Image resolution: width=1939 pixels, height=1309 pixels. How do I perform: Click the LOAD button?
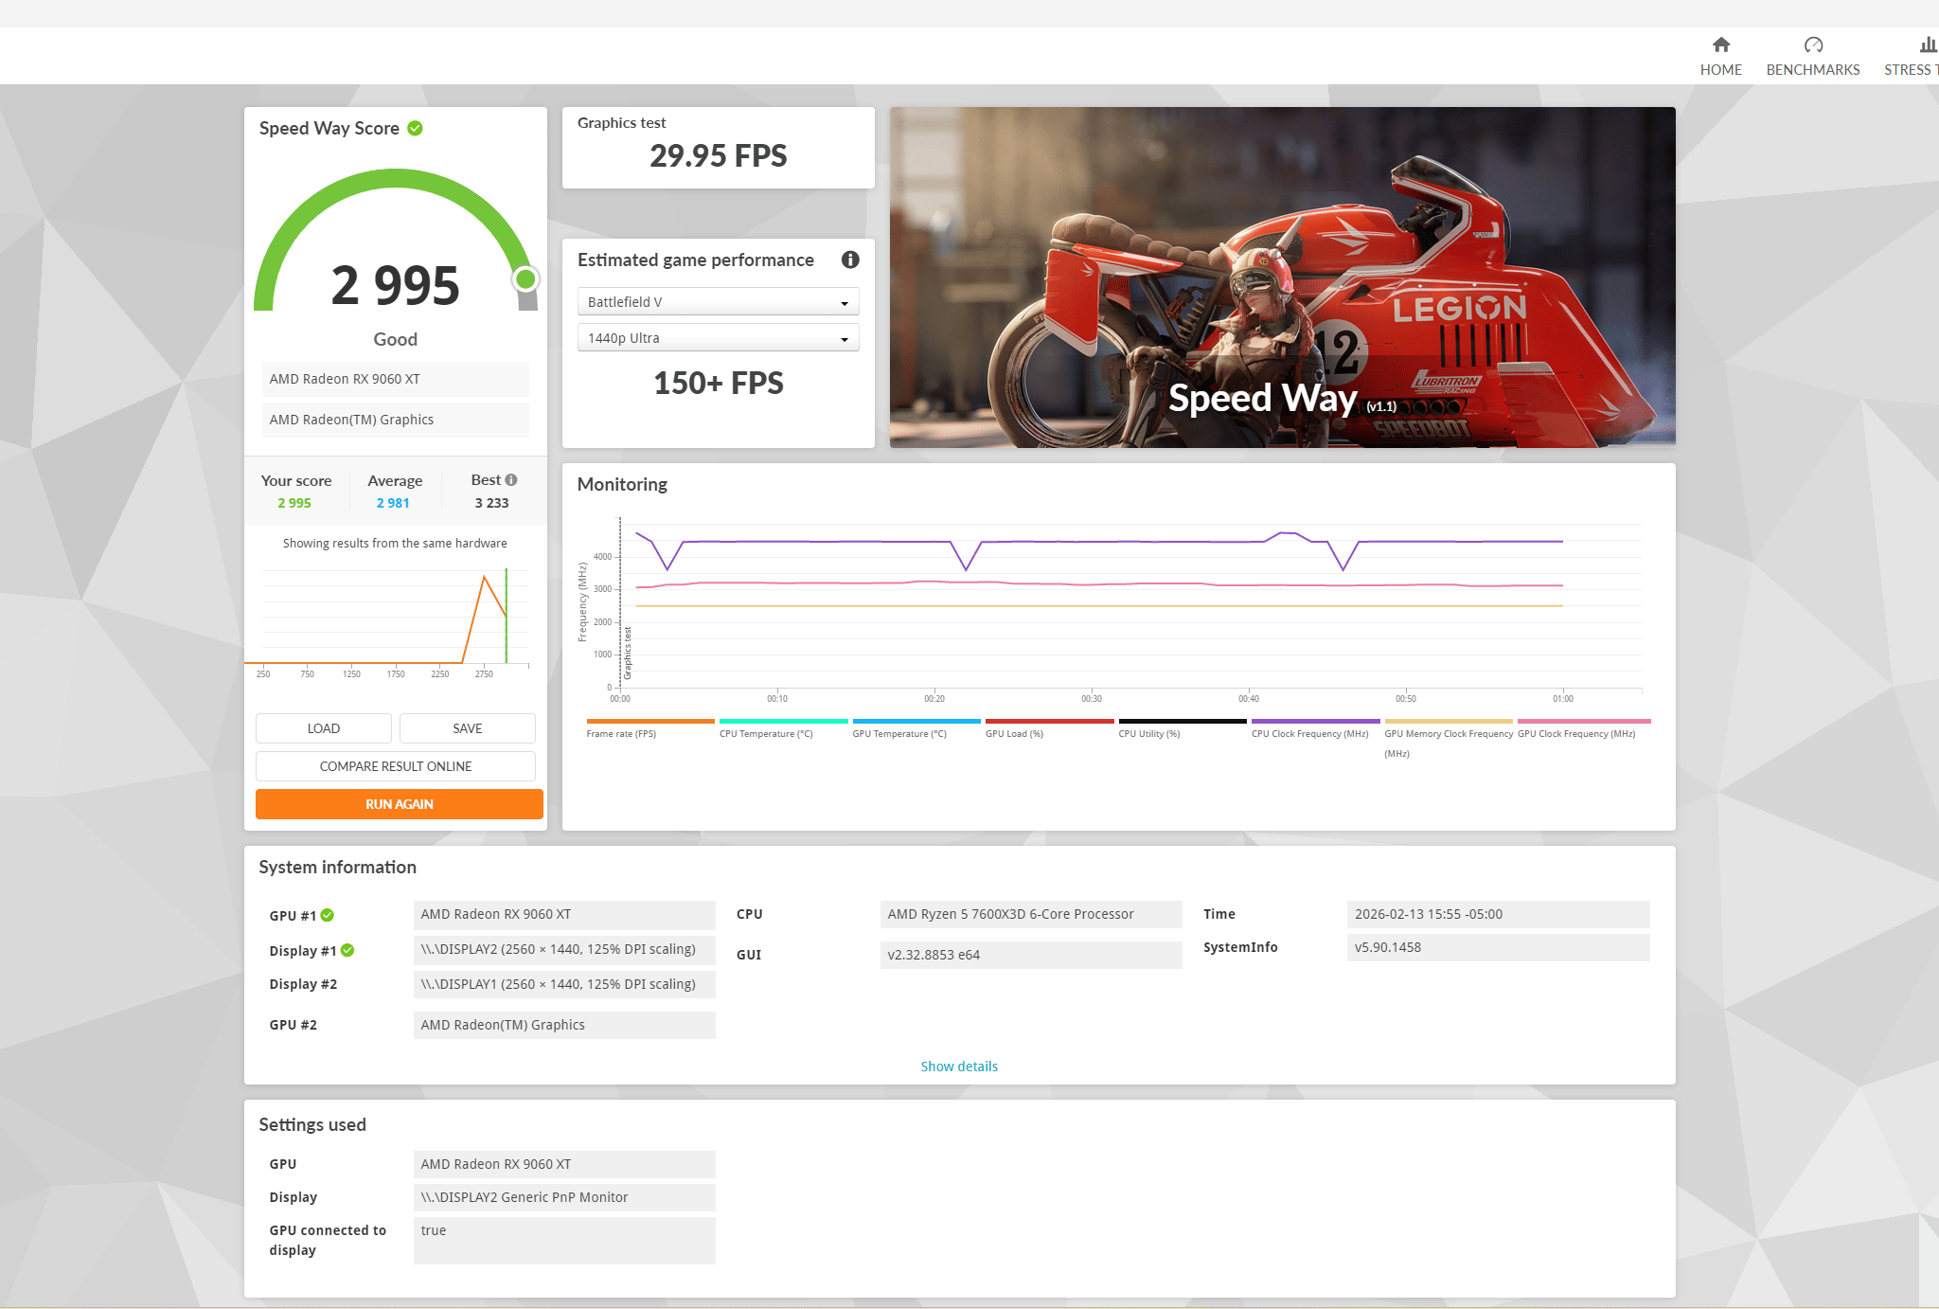click(x=323, y=728)
